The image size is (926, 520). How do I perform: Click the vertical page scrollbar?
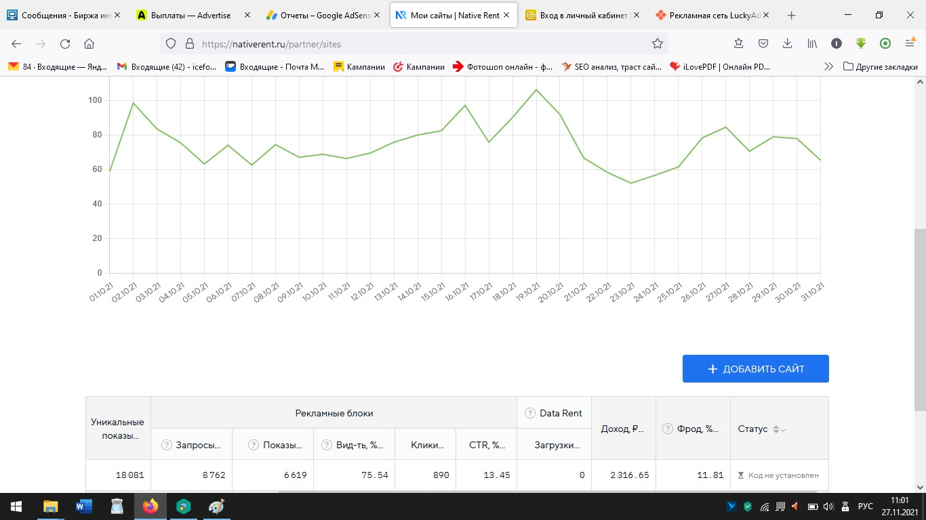tap(919, 319)
